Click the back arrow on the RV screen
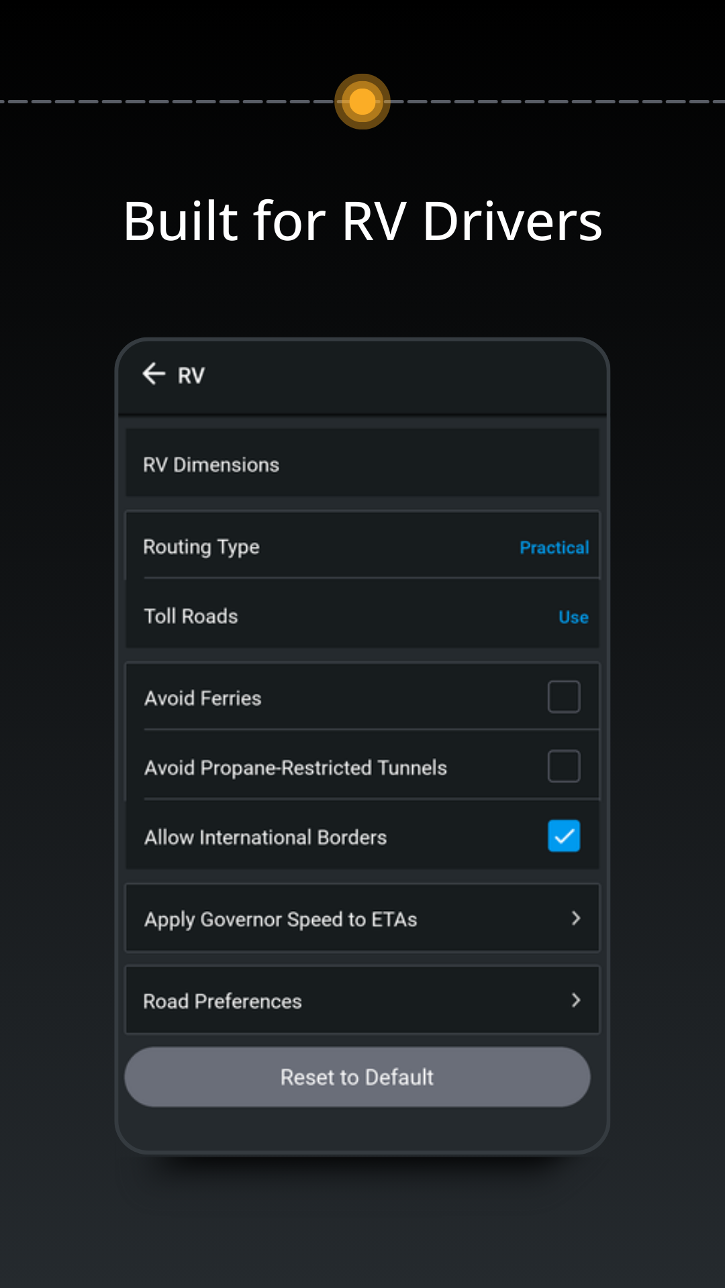The width and height of the screenshot is (725, 1288). coord(154,374)
